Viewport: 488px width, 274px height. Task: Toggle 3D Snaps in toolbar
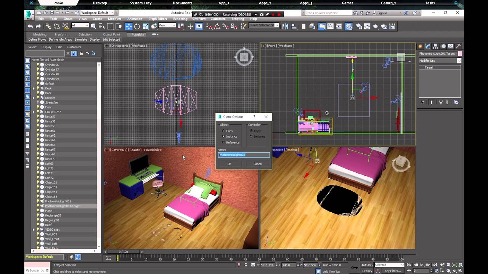coord(209,26)
